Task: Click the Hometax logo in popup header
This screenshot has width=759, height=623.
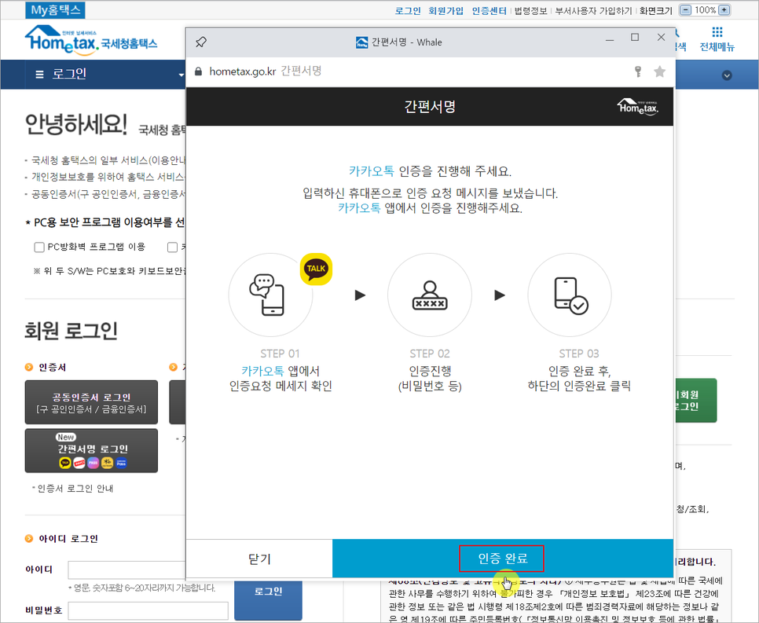Action: [637, 106]
